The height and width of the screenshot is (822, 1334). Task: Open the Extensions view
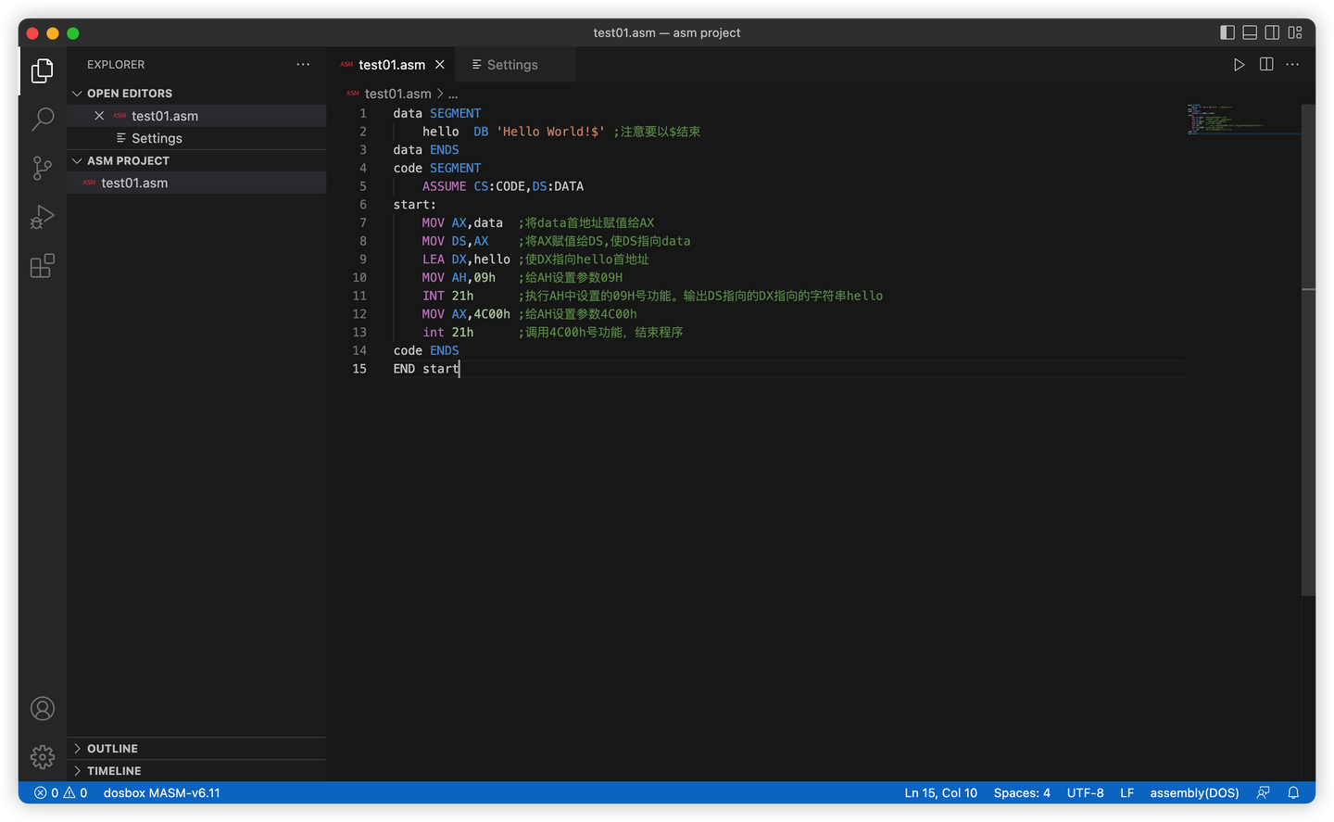[42, 266]
